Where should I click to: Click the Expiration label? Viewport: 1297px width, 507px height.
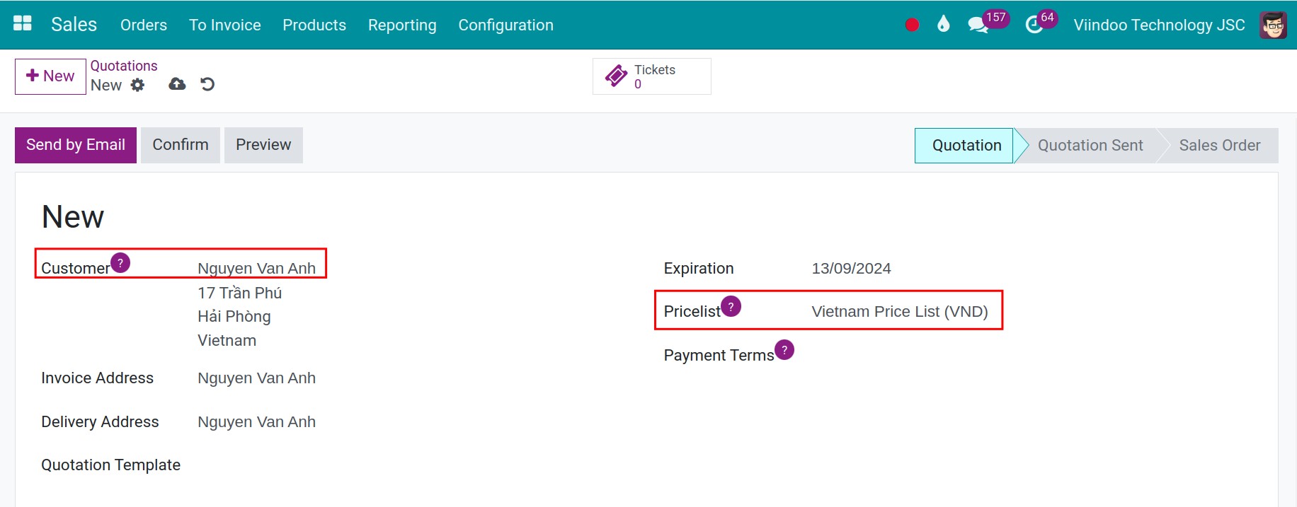(699, 269)
